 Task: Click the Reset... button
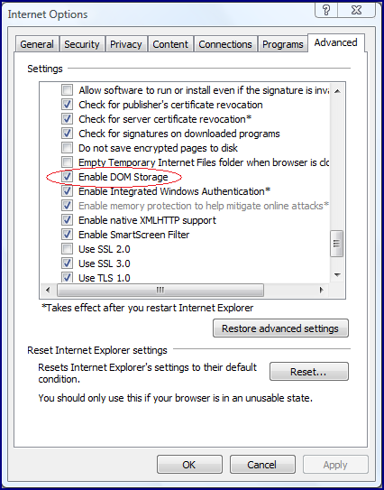click(x=309, y=372)
